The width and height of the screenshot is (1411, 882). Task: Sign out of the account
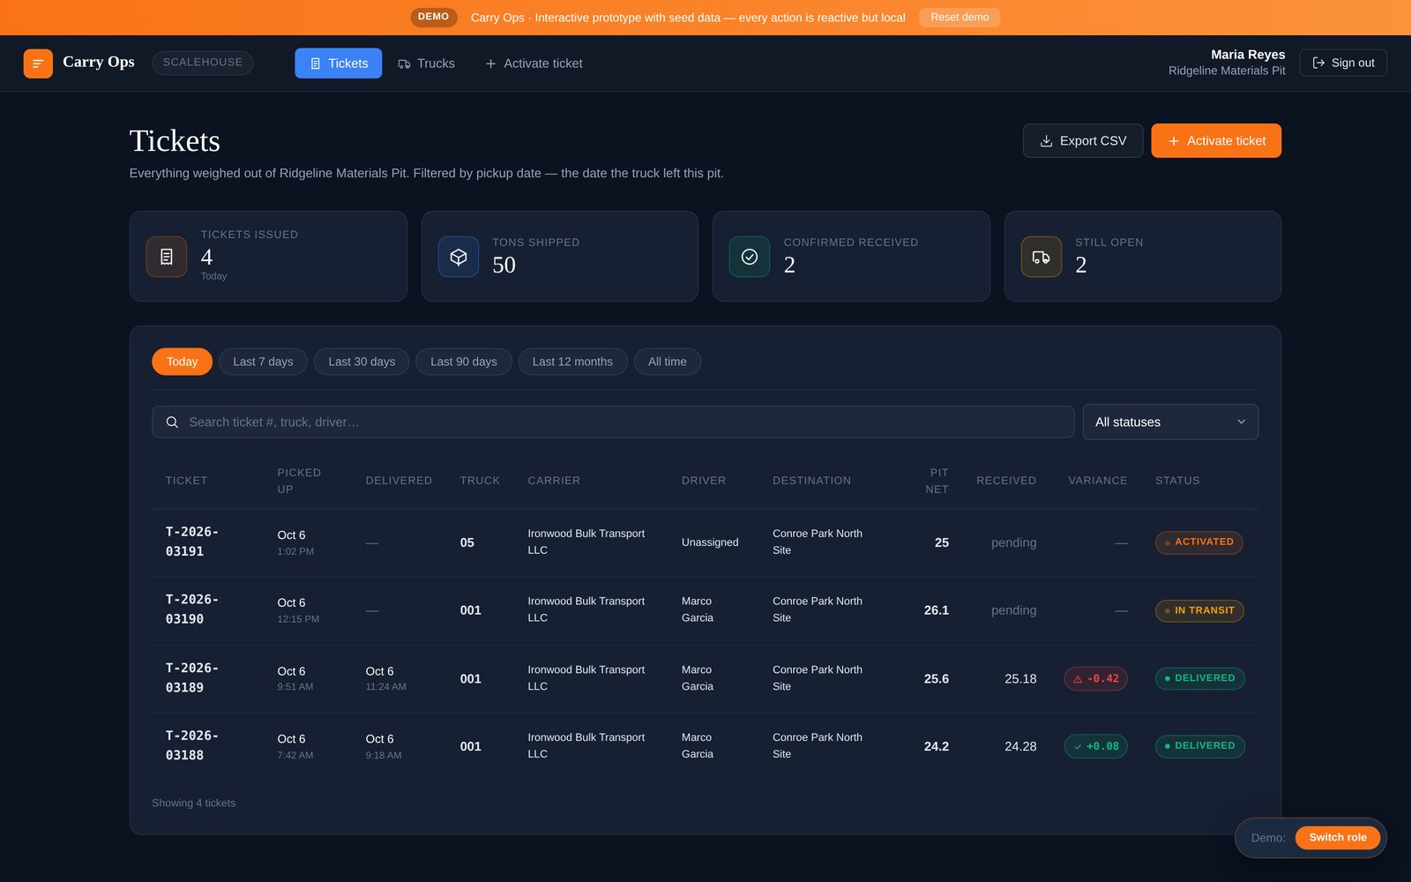click(x=1343, y=63)
